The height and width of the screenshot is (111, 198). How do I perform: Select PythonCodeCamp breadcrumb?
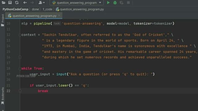click(x=15, y=9)
